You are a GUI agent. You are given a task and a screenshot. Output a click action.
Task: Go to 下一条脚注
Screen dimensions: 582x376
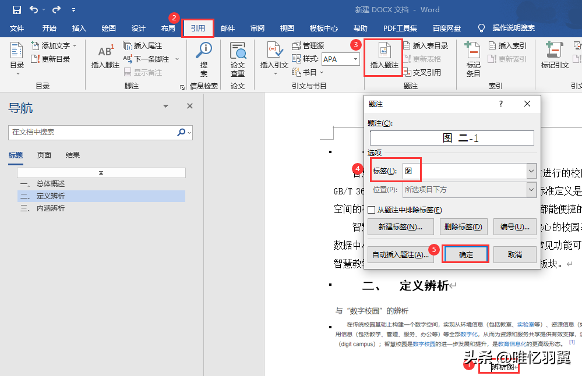147,59
